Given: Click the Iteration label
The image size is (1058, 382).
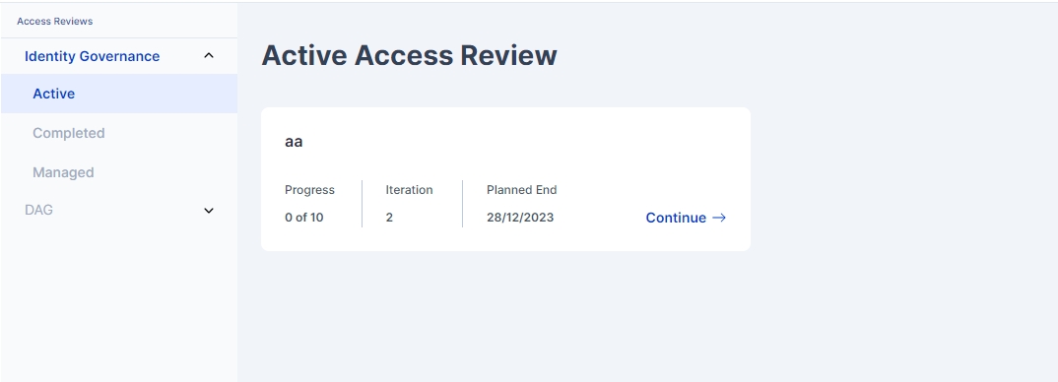Looking at the screenshot, I should 409,190.
